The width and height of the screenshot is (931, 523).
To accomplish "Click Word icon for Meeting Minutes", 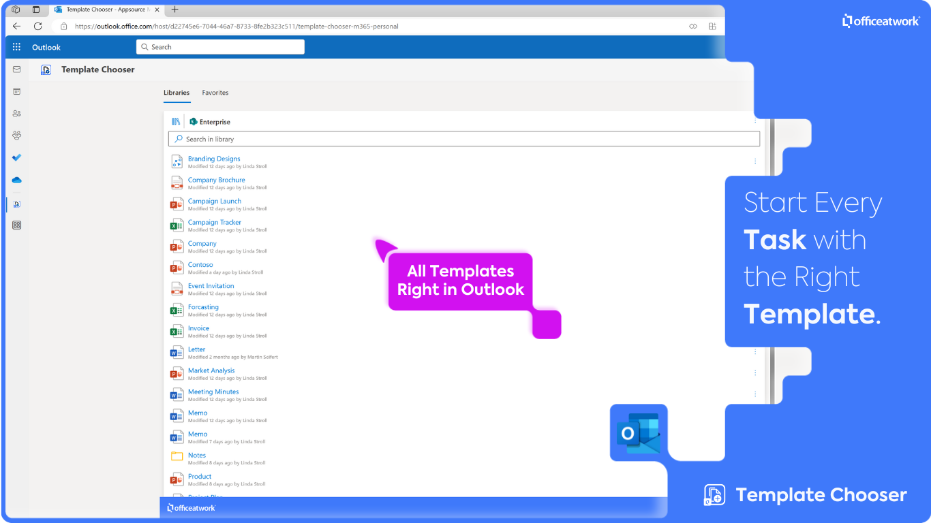I will [x=177, y=394].
